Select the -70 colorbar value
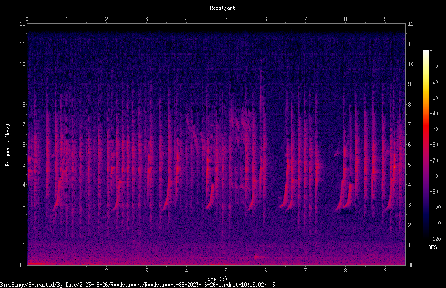 [434, 161]
